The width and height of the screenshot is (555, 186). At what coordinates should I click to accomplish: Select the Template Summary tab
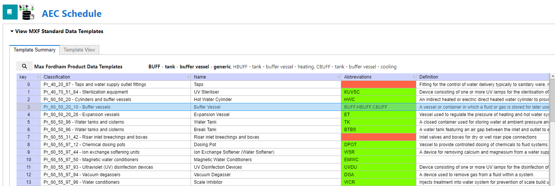pos(35,50)
